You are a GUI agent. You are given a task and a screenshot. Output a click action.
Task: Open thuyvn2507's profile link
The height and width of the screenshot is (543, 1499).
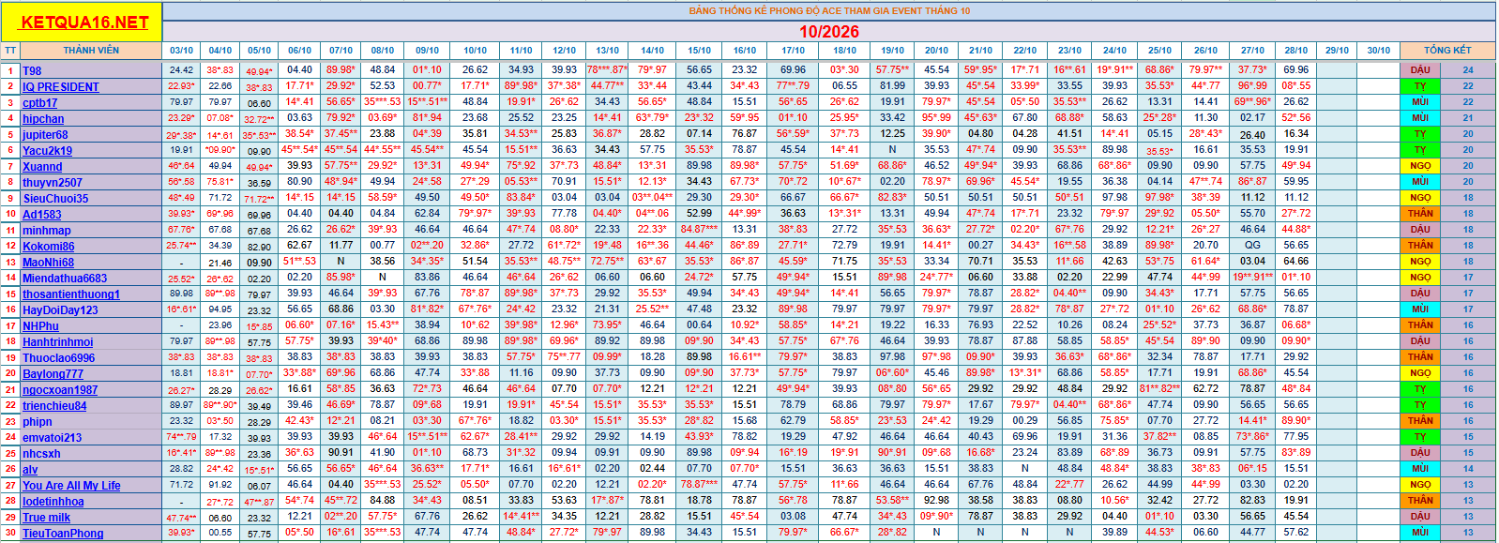pyautogui.click(x=53, y=183)
